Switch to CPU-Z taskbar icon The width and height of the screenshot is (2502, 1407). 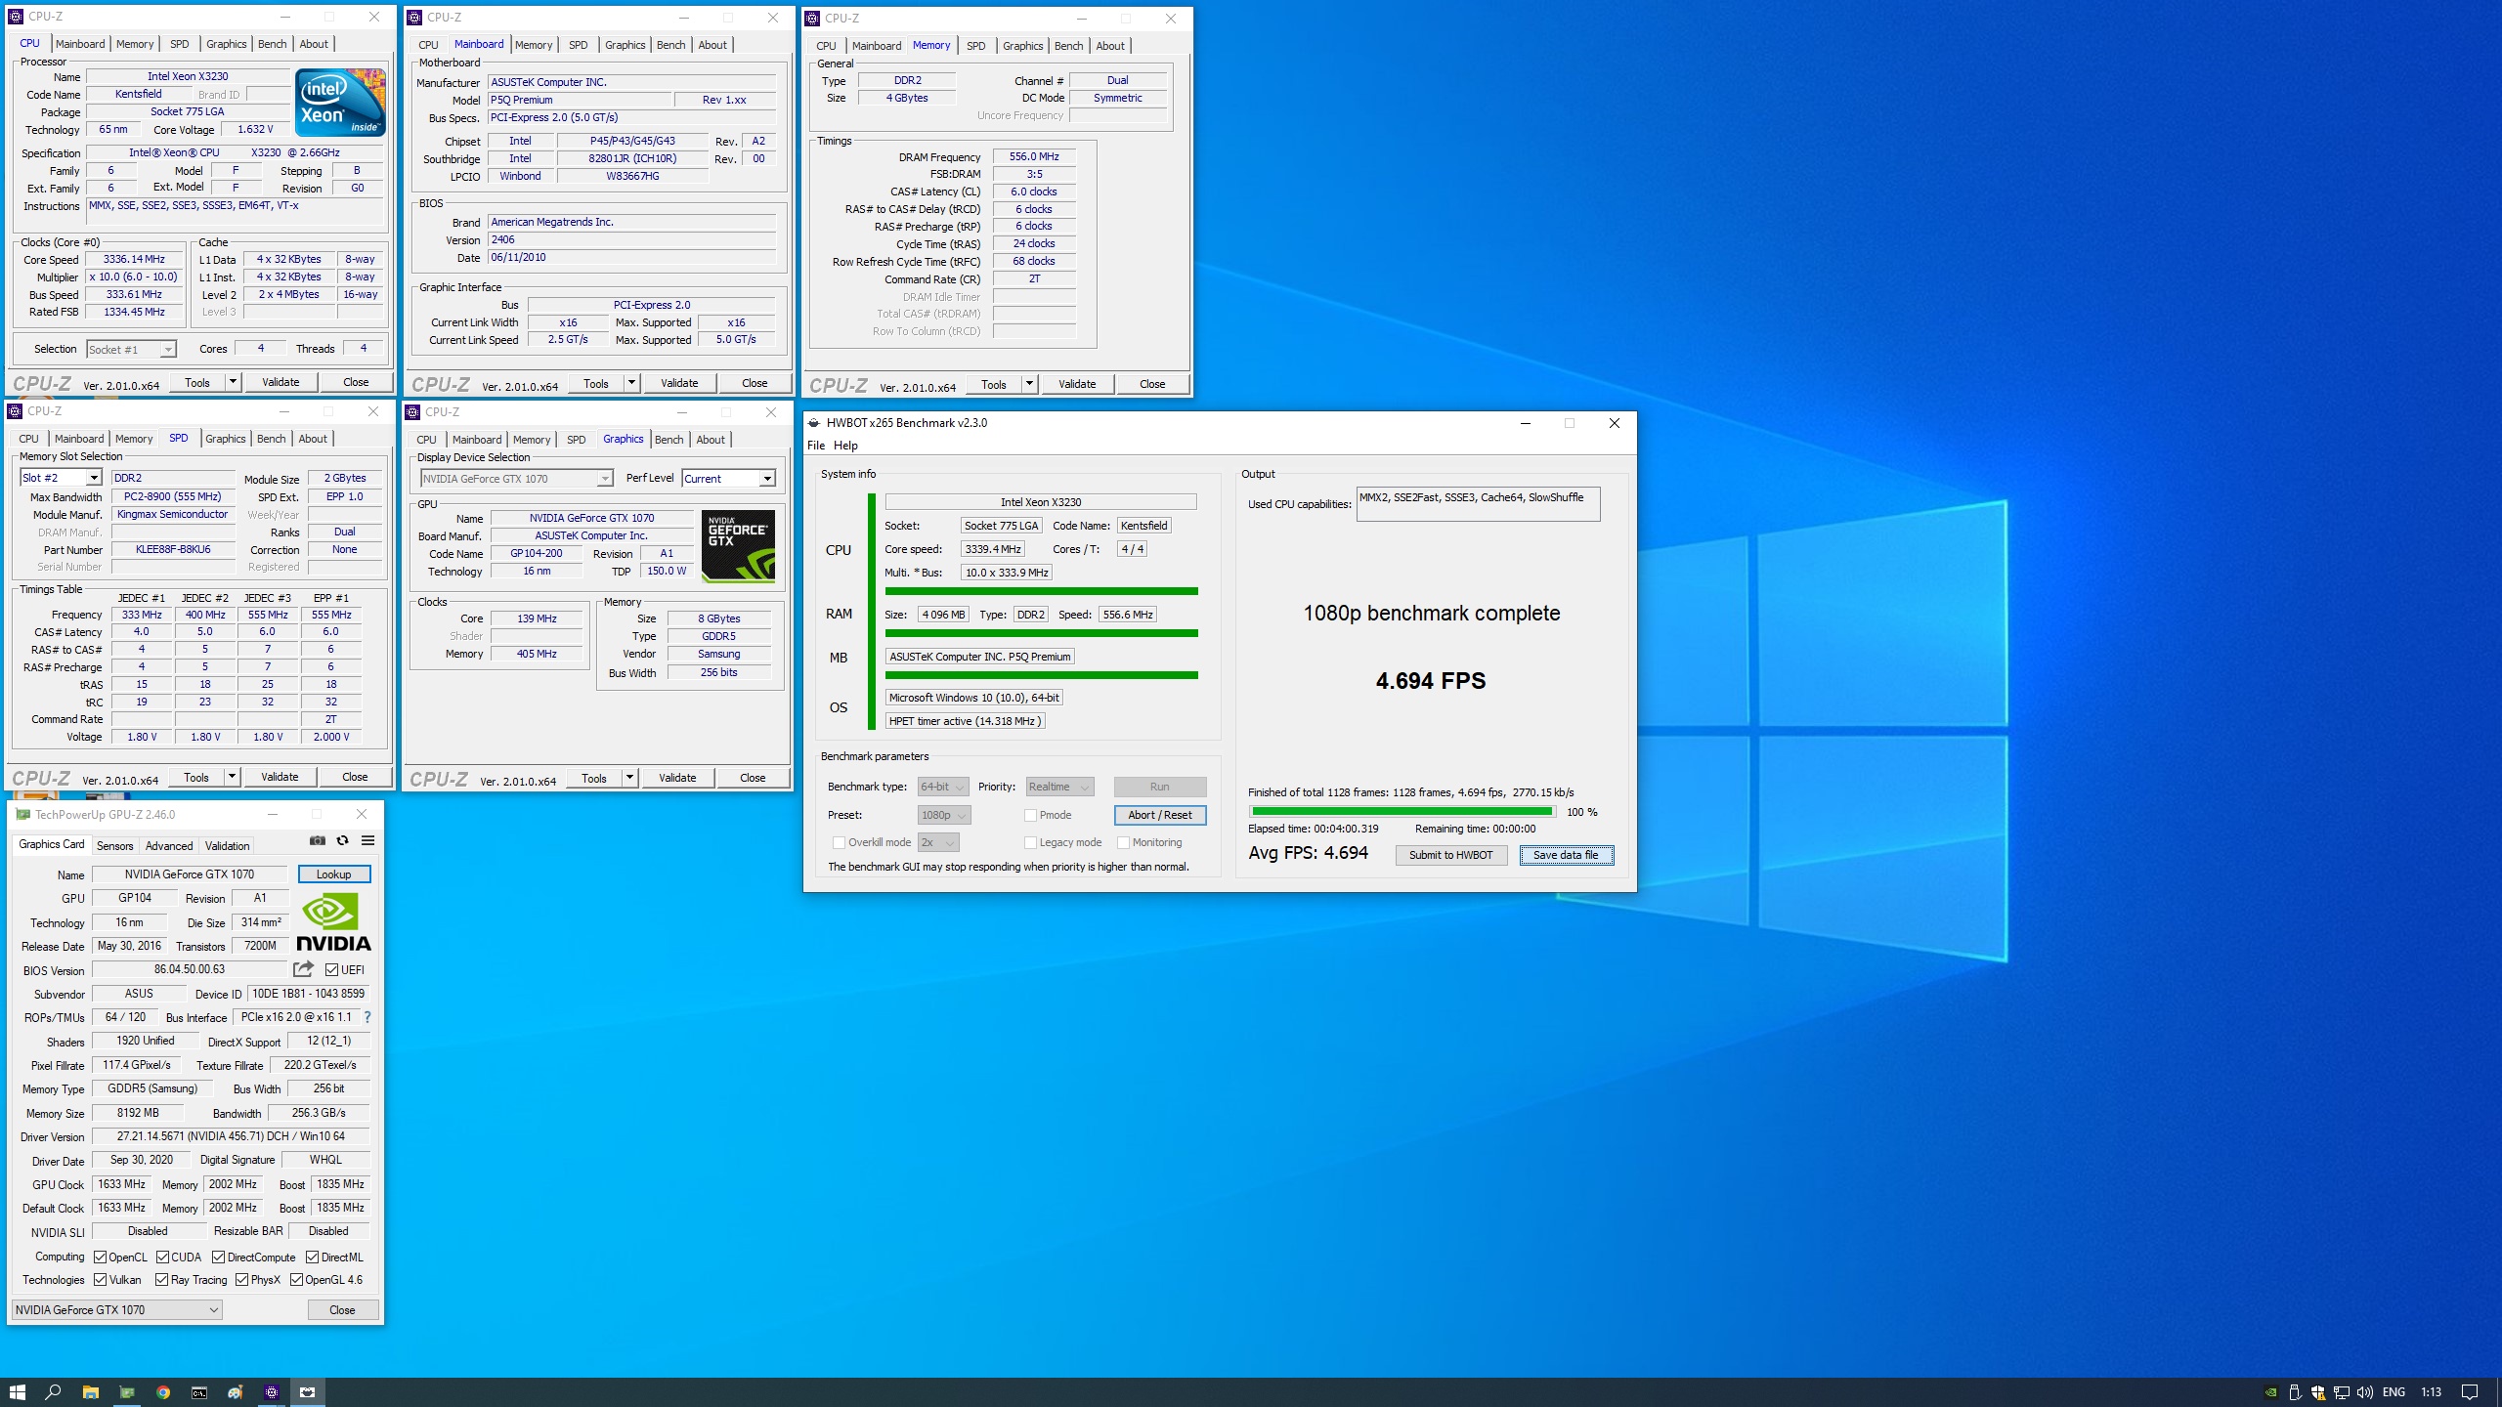(272, 1392)
